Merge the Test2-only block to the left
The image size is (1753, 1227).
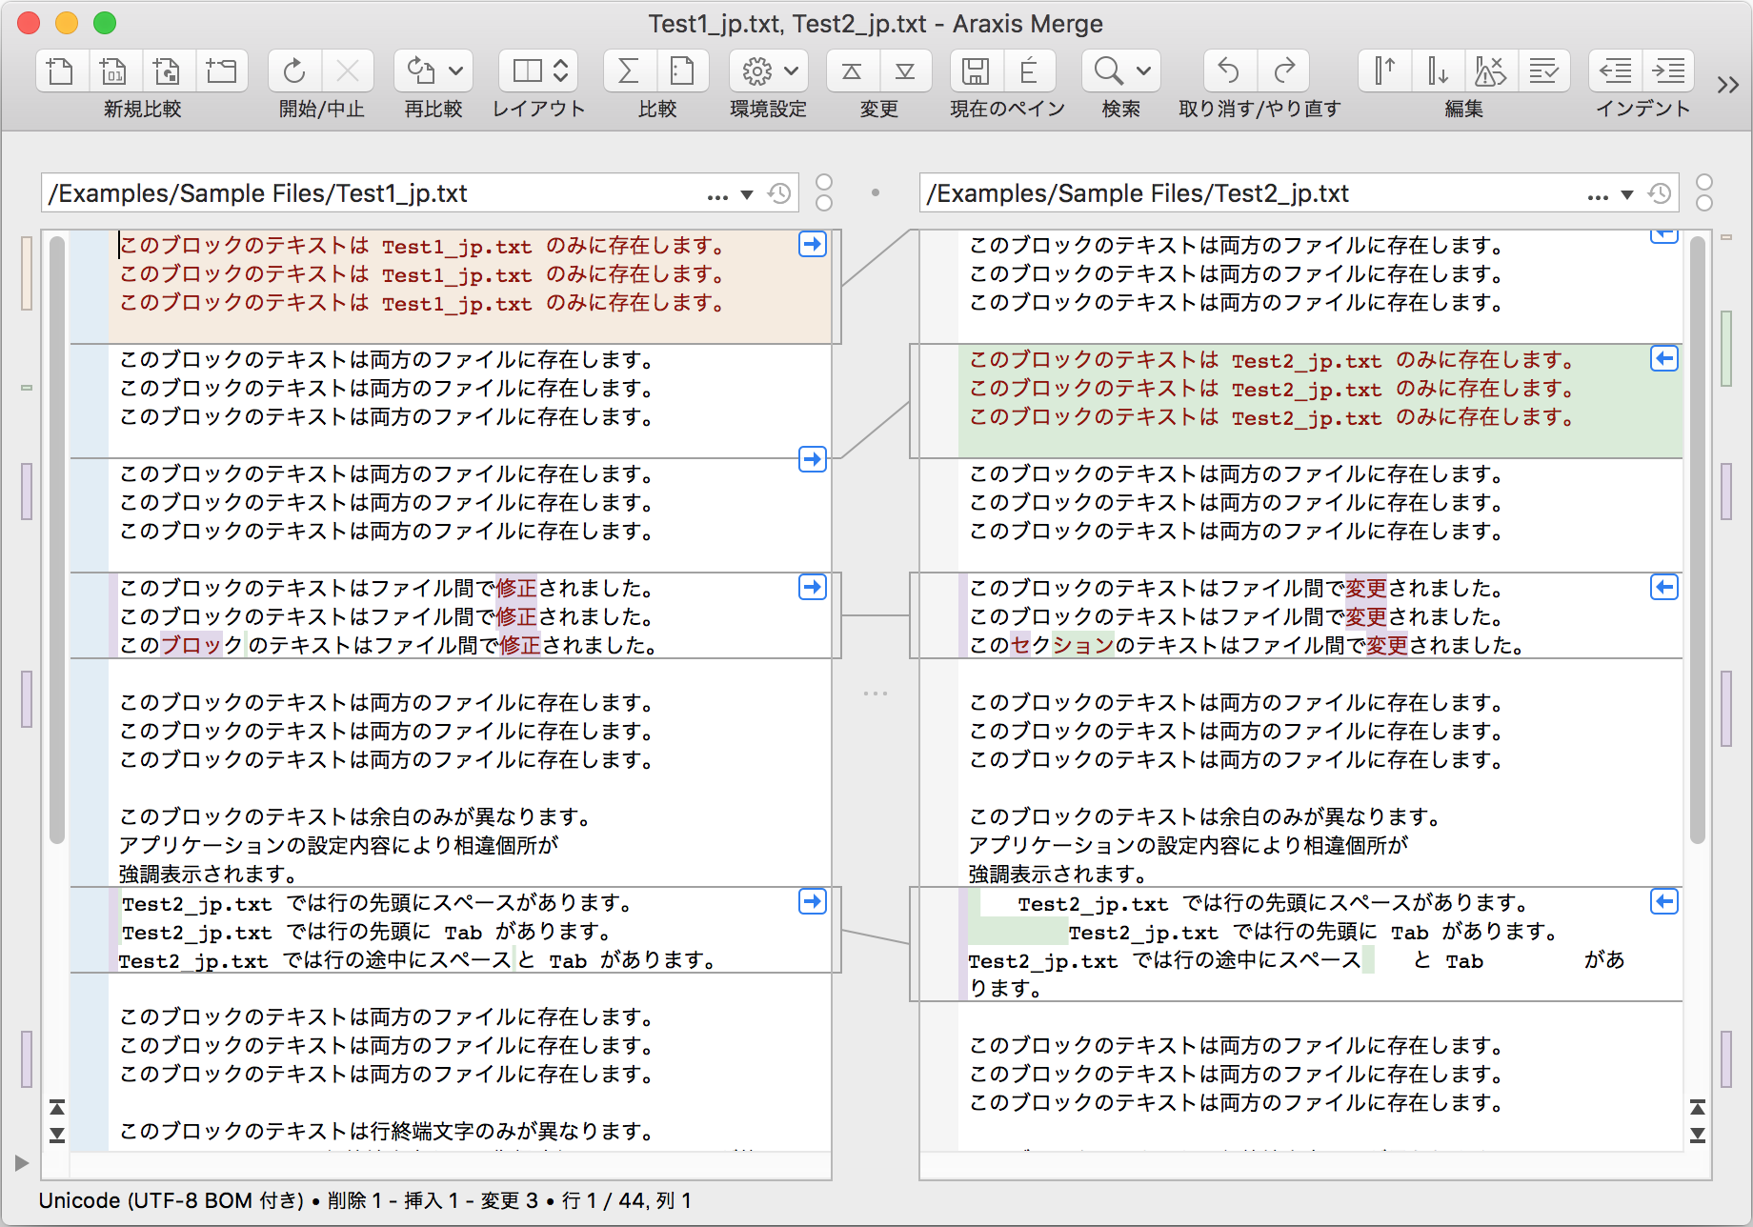(x=1663, y=358)
